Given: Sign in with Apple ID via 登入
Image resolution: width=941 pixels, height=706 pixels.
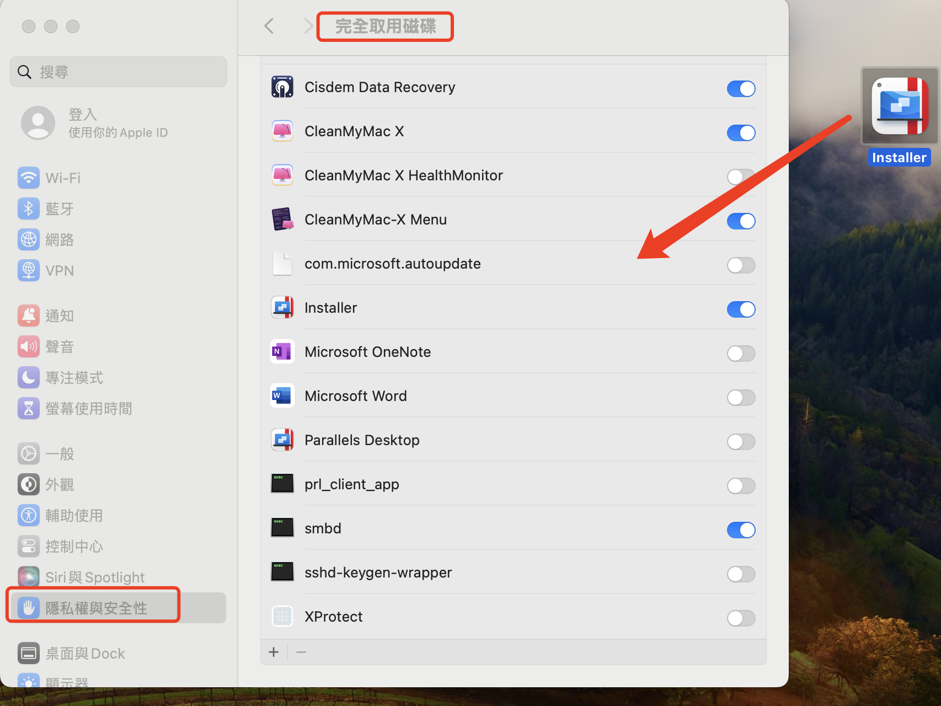Looking at the screenshot, I should click(x=83, y=115).
